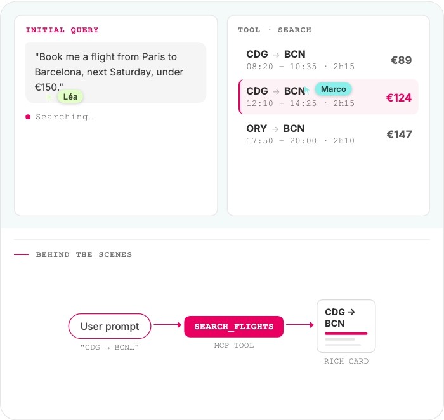
Task: Click the €89 price
Action: pos(401,61)
